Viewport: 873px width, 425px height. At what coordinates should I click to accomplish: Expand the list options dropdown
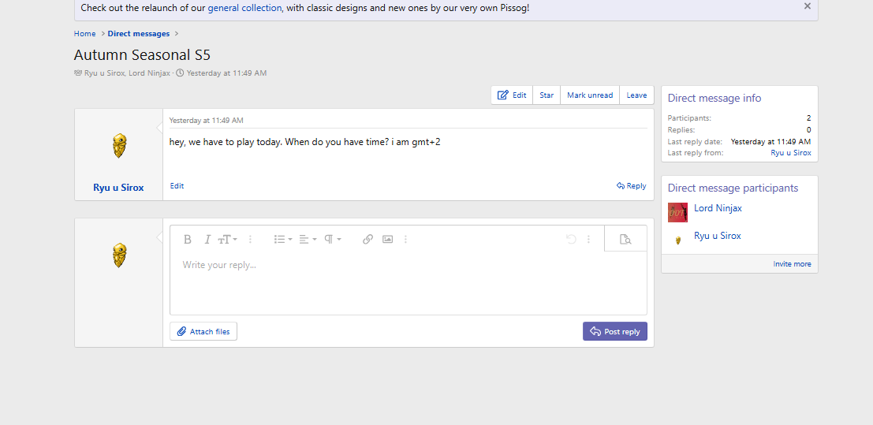(282, 240)
